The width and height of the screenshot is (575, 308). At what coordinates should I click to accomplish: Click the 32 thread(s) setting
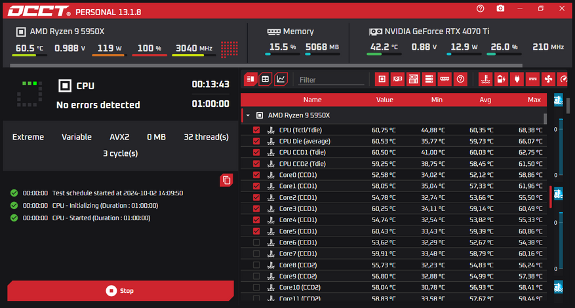pos(206,137)
